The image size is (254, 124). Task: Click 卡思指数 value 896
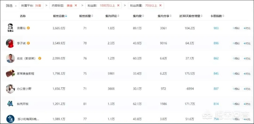[x=216, y=43]
